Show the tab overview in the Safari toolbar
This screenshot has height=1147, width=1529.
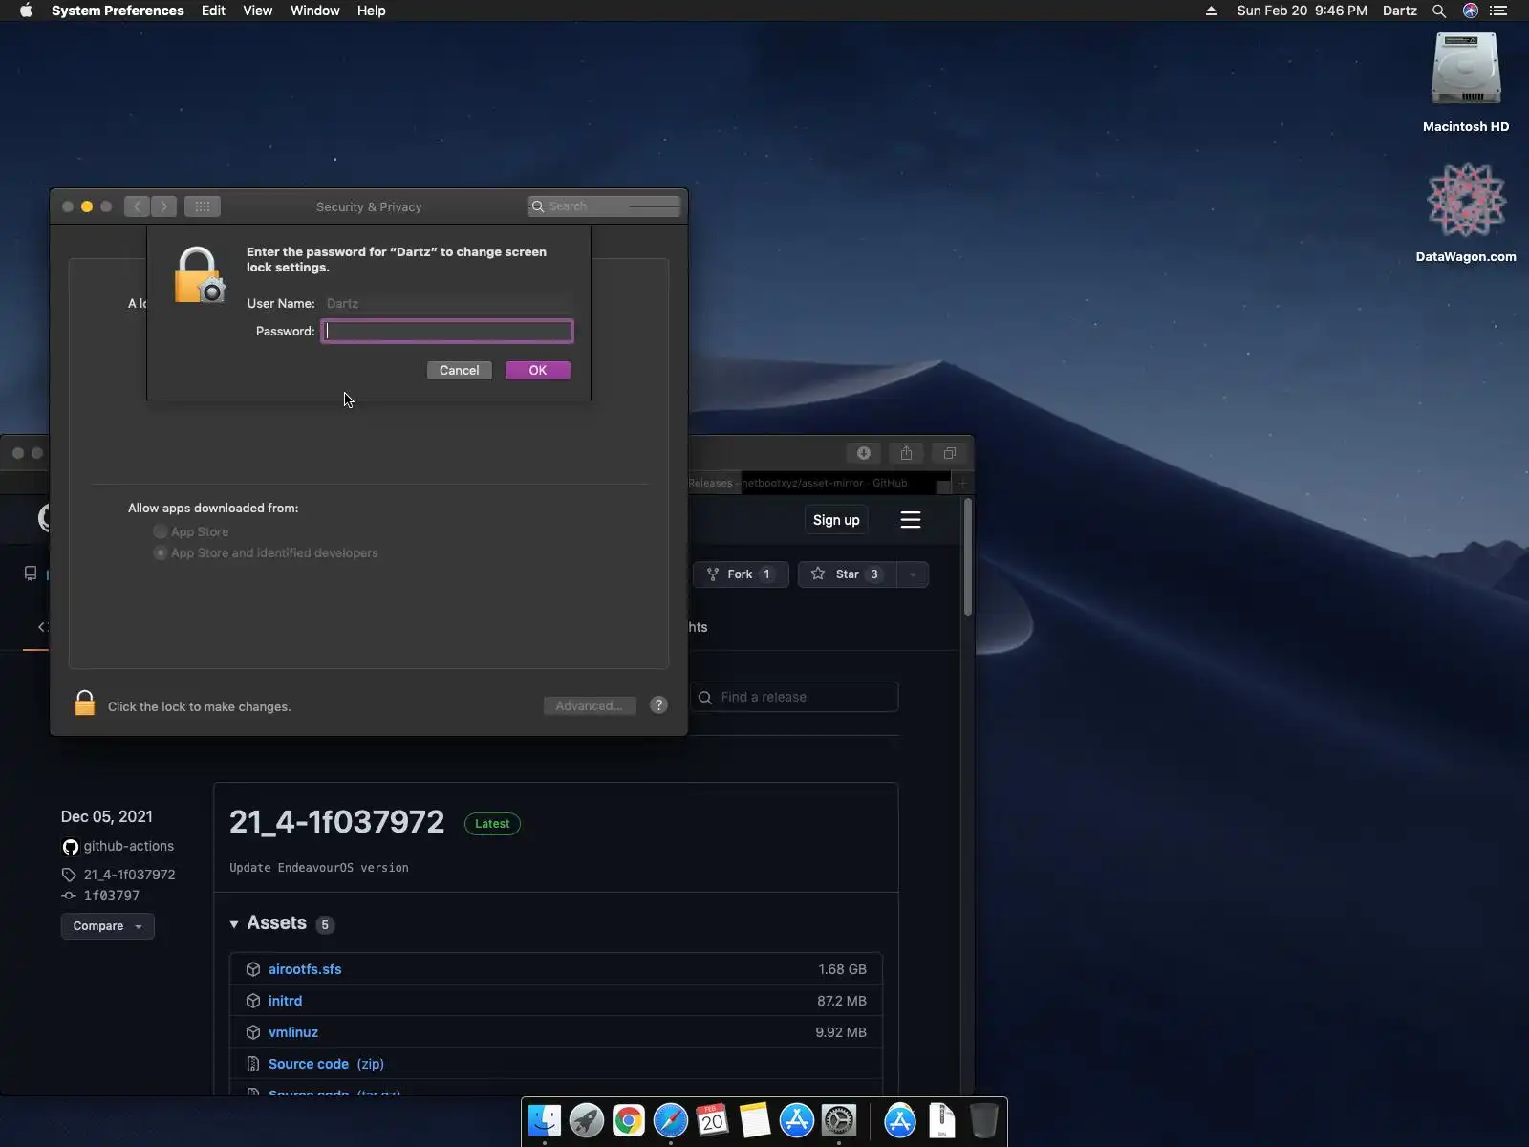click(x=949, y=453)
